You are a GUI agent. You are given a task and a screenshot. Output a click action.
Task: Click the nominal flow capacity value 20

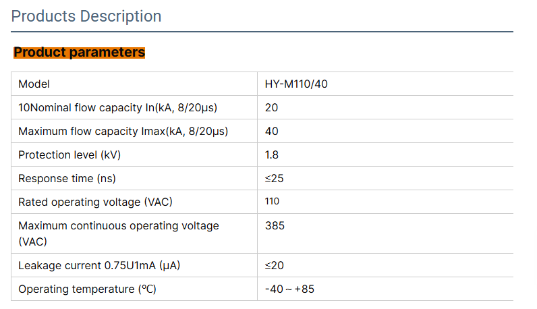(x=272, y=108)
